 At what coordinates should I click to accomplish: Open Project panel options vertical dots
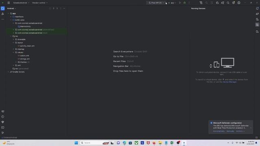[61, 9]
